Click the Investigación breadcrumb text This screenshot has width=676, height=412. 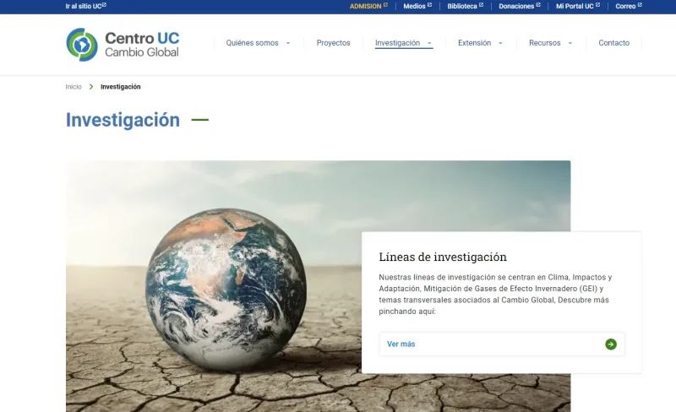point(121,87)
